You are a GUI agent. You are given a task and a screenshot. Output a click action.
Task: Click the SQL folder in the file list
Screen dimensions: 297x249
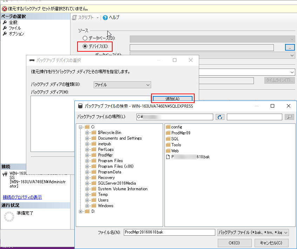point(175,139)
